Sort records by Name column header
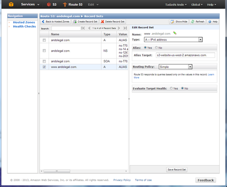Screen dimensions: 227x187 (x=75, y=34)
